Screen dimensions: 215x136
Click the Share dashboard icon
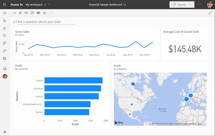click(x=20, y=13)
